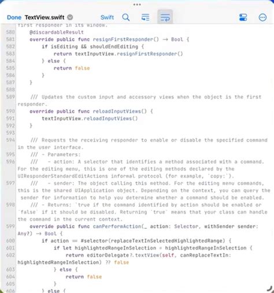Tap the multitasking three-dots at top

tap(137, 5)
